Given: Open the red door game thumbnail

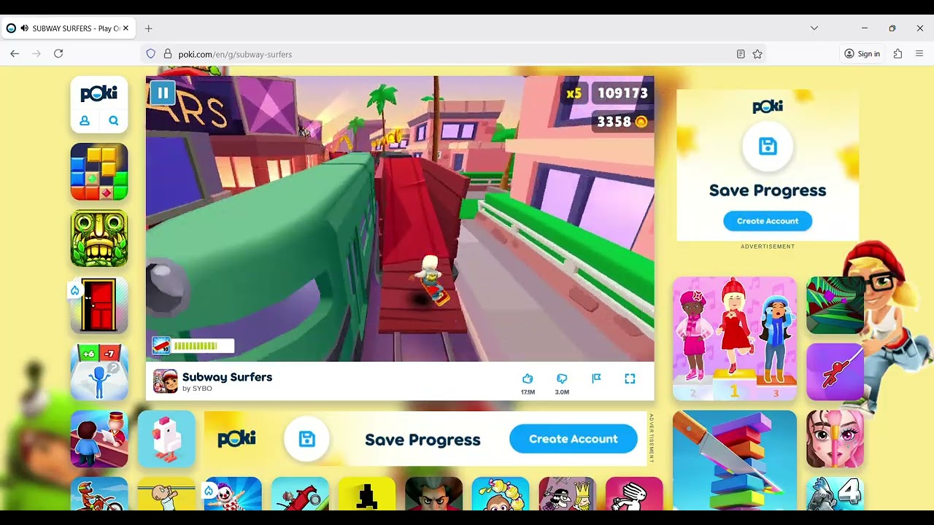Looking at the screenshot, I should click(99, 306).
